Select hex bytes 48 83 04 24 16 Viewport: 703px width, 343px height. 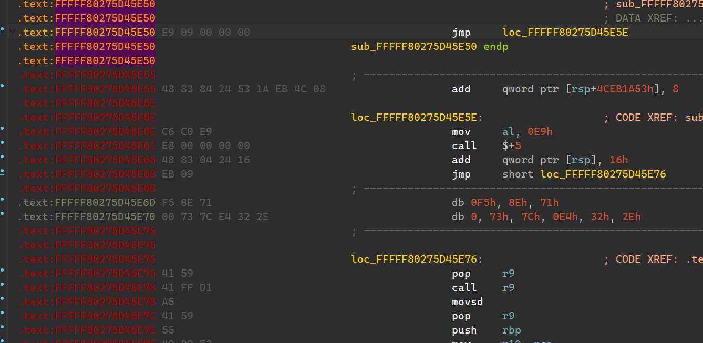click(206, 160)
